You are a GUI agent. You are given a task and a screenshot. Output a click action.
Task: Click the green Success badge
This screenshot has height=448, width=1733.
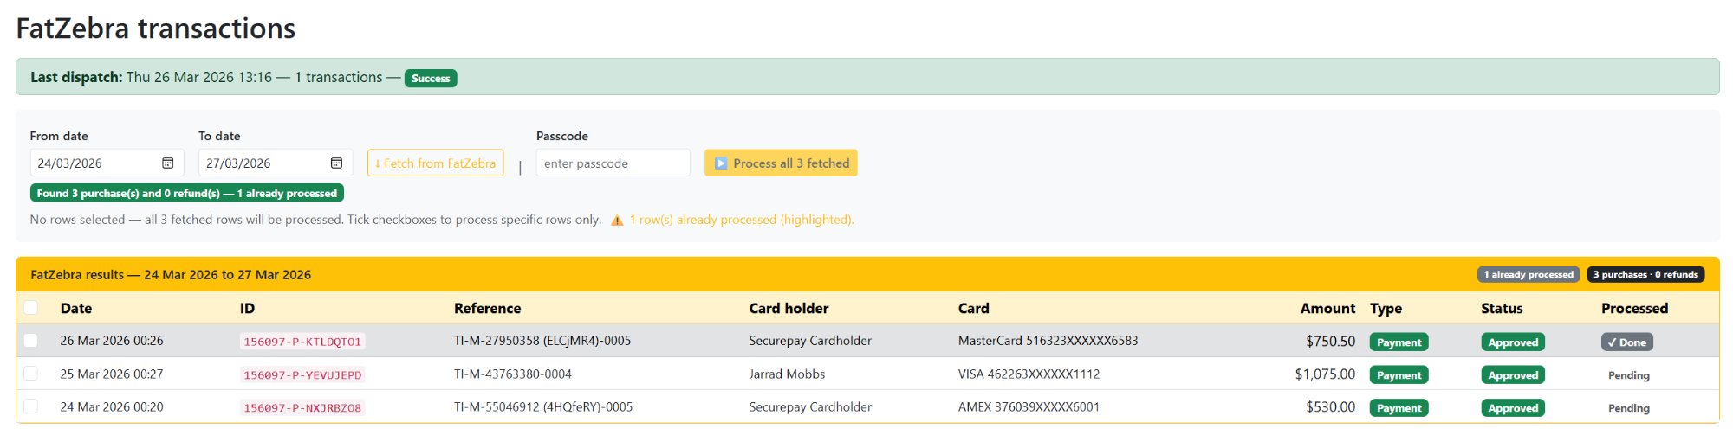tap(431, 79)
